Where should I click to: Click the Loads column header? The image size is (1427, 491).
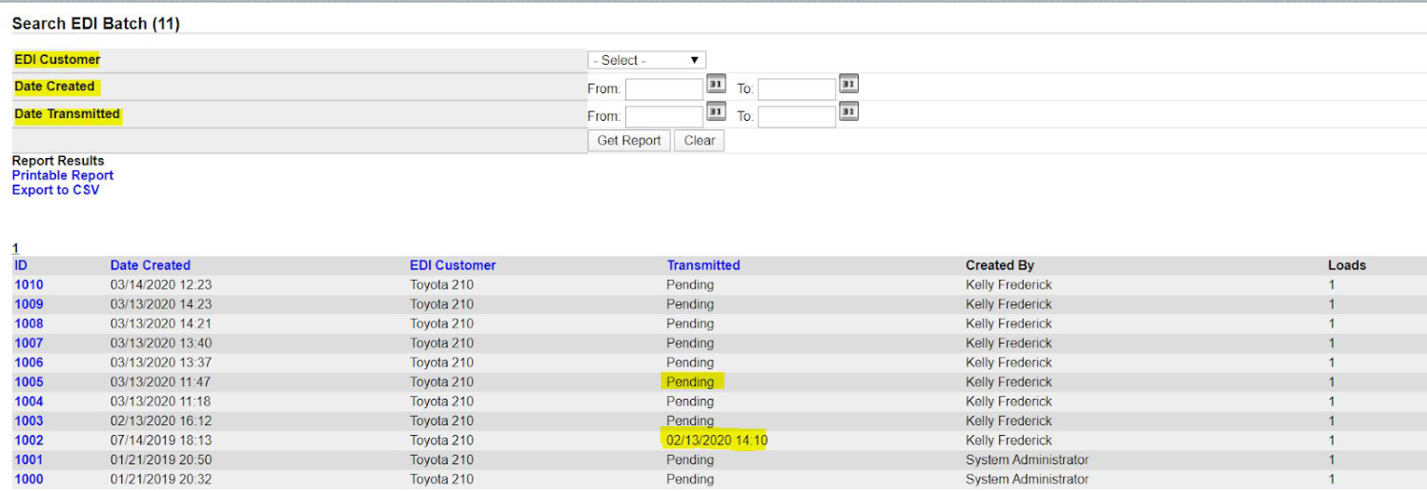click(x=1347, y=265)
